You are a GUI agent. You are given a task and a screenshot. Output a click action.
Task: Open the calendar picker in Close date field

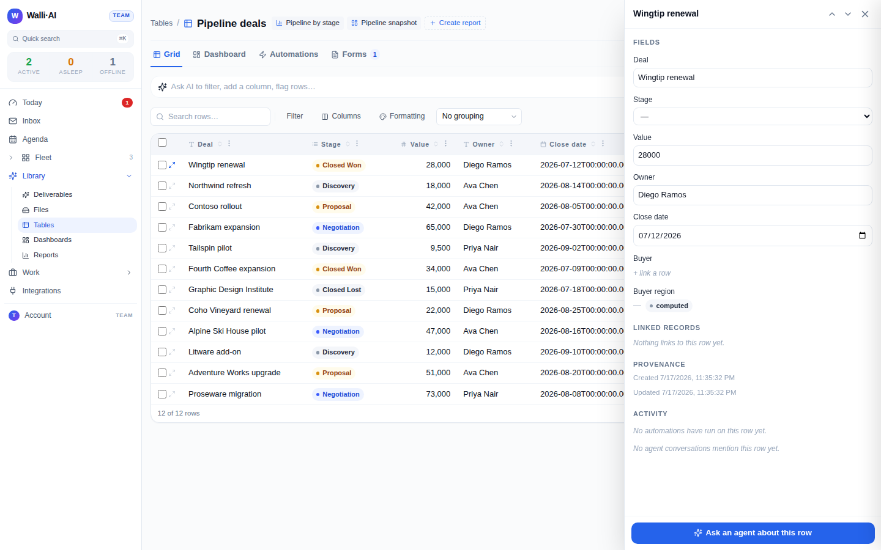click(x=862, y=236)
